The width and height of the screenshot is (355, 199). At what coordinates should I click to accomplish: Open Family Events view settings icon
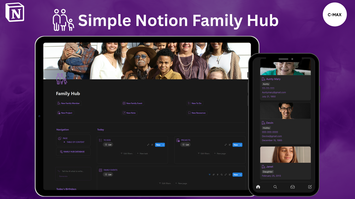coord(230,175)
